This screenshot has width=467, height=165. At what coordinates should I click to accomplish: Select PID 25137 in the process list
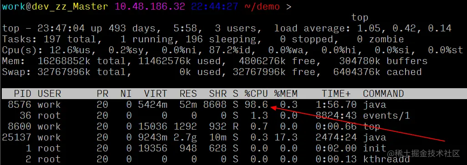tap(16, 137)
